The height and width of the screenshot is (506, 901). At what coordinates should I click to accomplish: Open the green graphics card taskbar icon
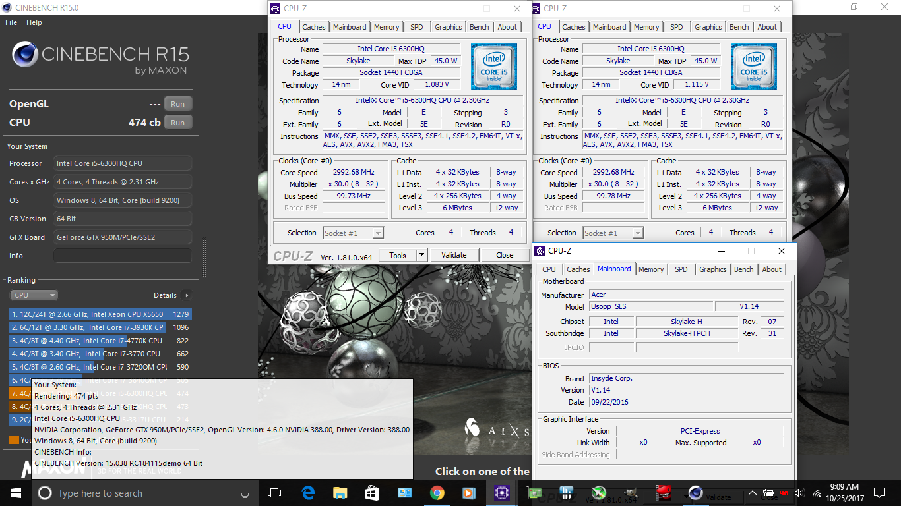[x=534, y=493]
